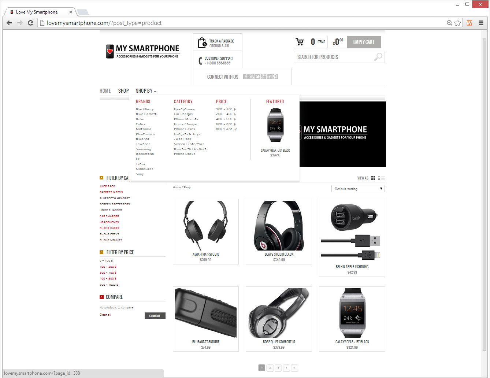
Task: Click the Empty Cart button
Action: click(x=364, y=42)
